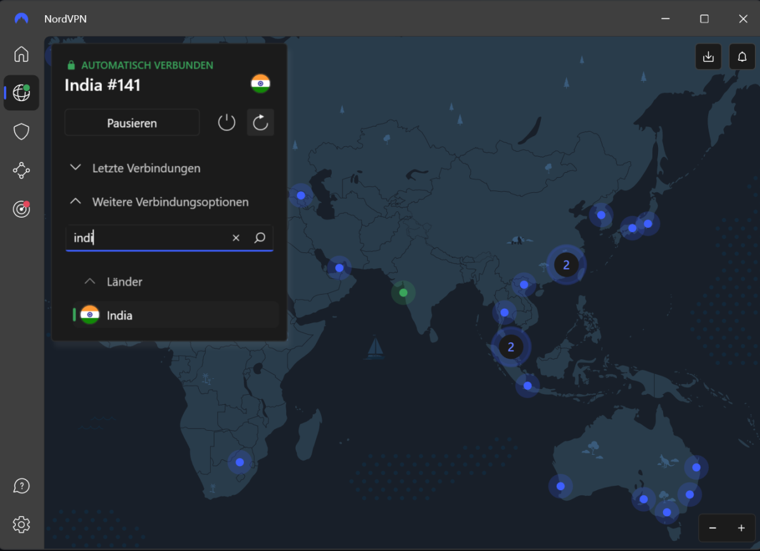Start search with the magnifier icon

click(x=259, y=237)
